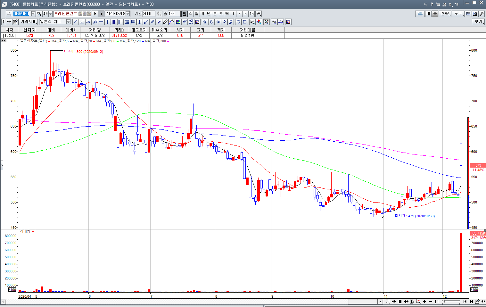Click the chart zoom magnifier tool
486x307 pixels.
(x=252, y=22)
